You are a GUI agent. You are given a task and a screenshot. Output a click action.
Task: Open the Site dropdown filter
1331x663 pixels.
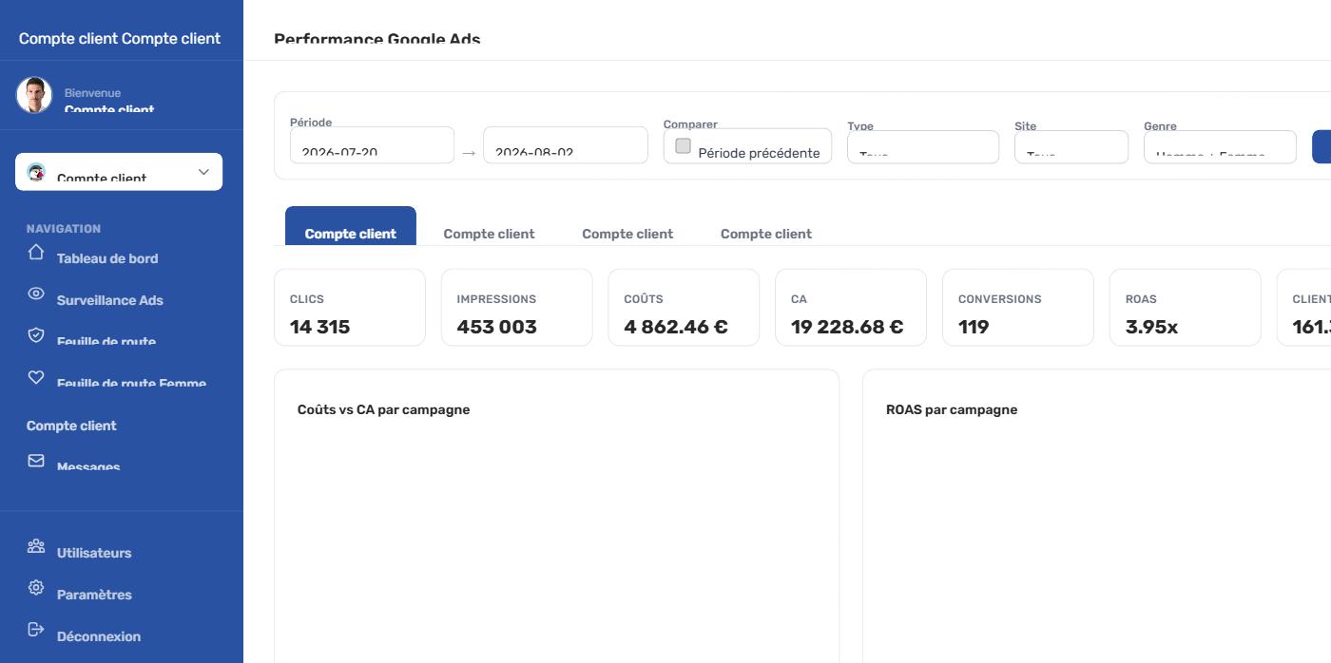point(1071,147)
